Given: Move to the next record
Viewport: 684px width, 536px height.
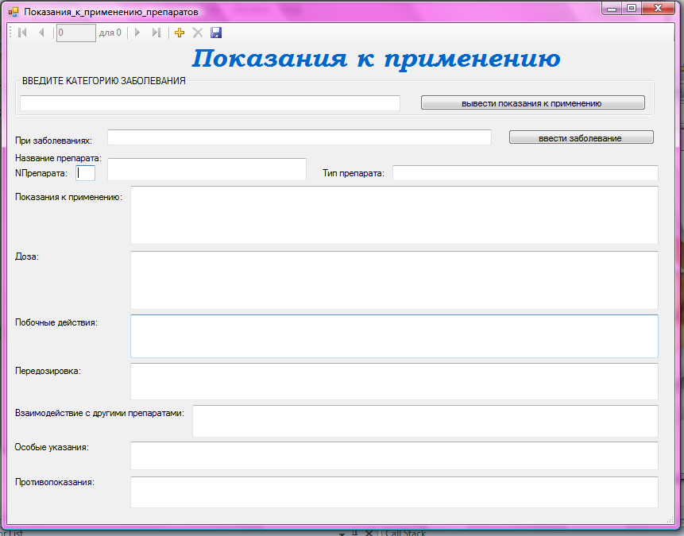Looking at the screenshot, I should coord(137,33).
